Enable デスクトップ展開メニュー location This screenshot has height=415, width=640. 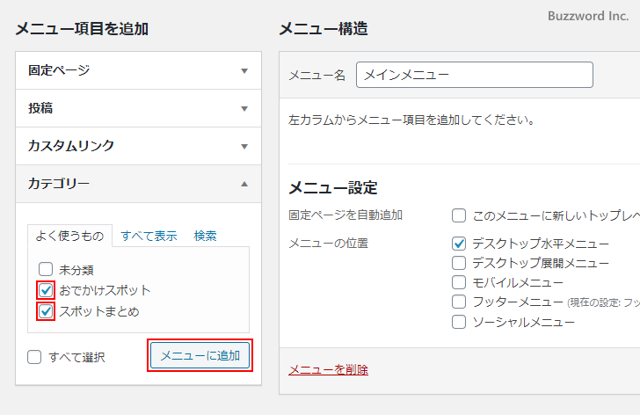pyautogui.click(x=459, y=263)
